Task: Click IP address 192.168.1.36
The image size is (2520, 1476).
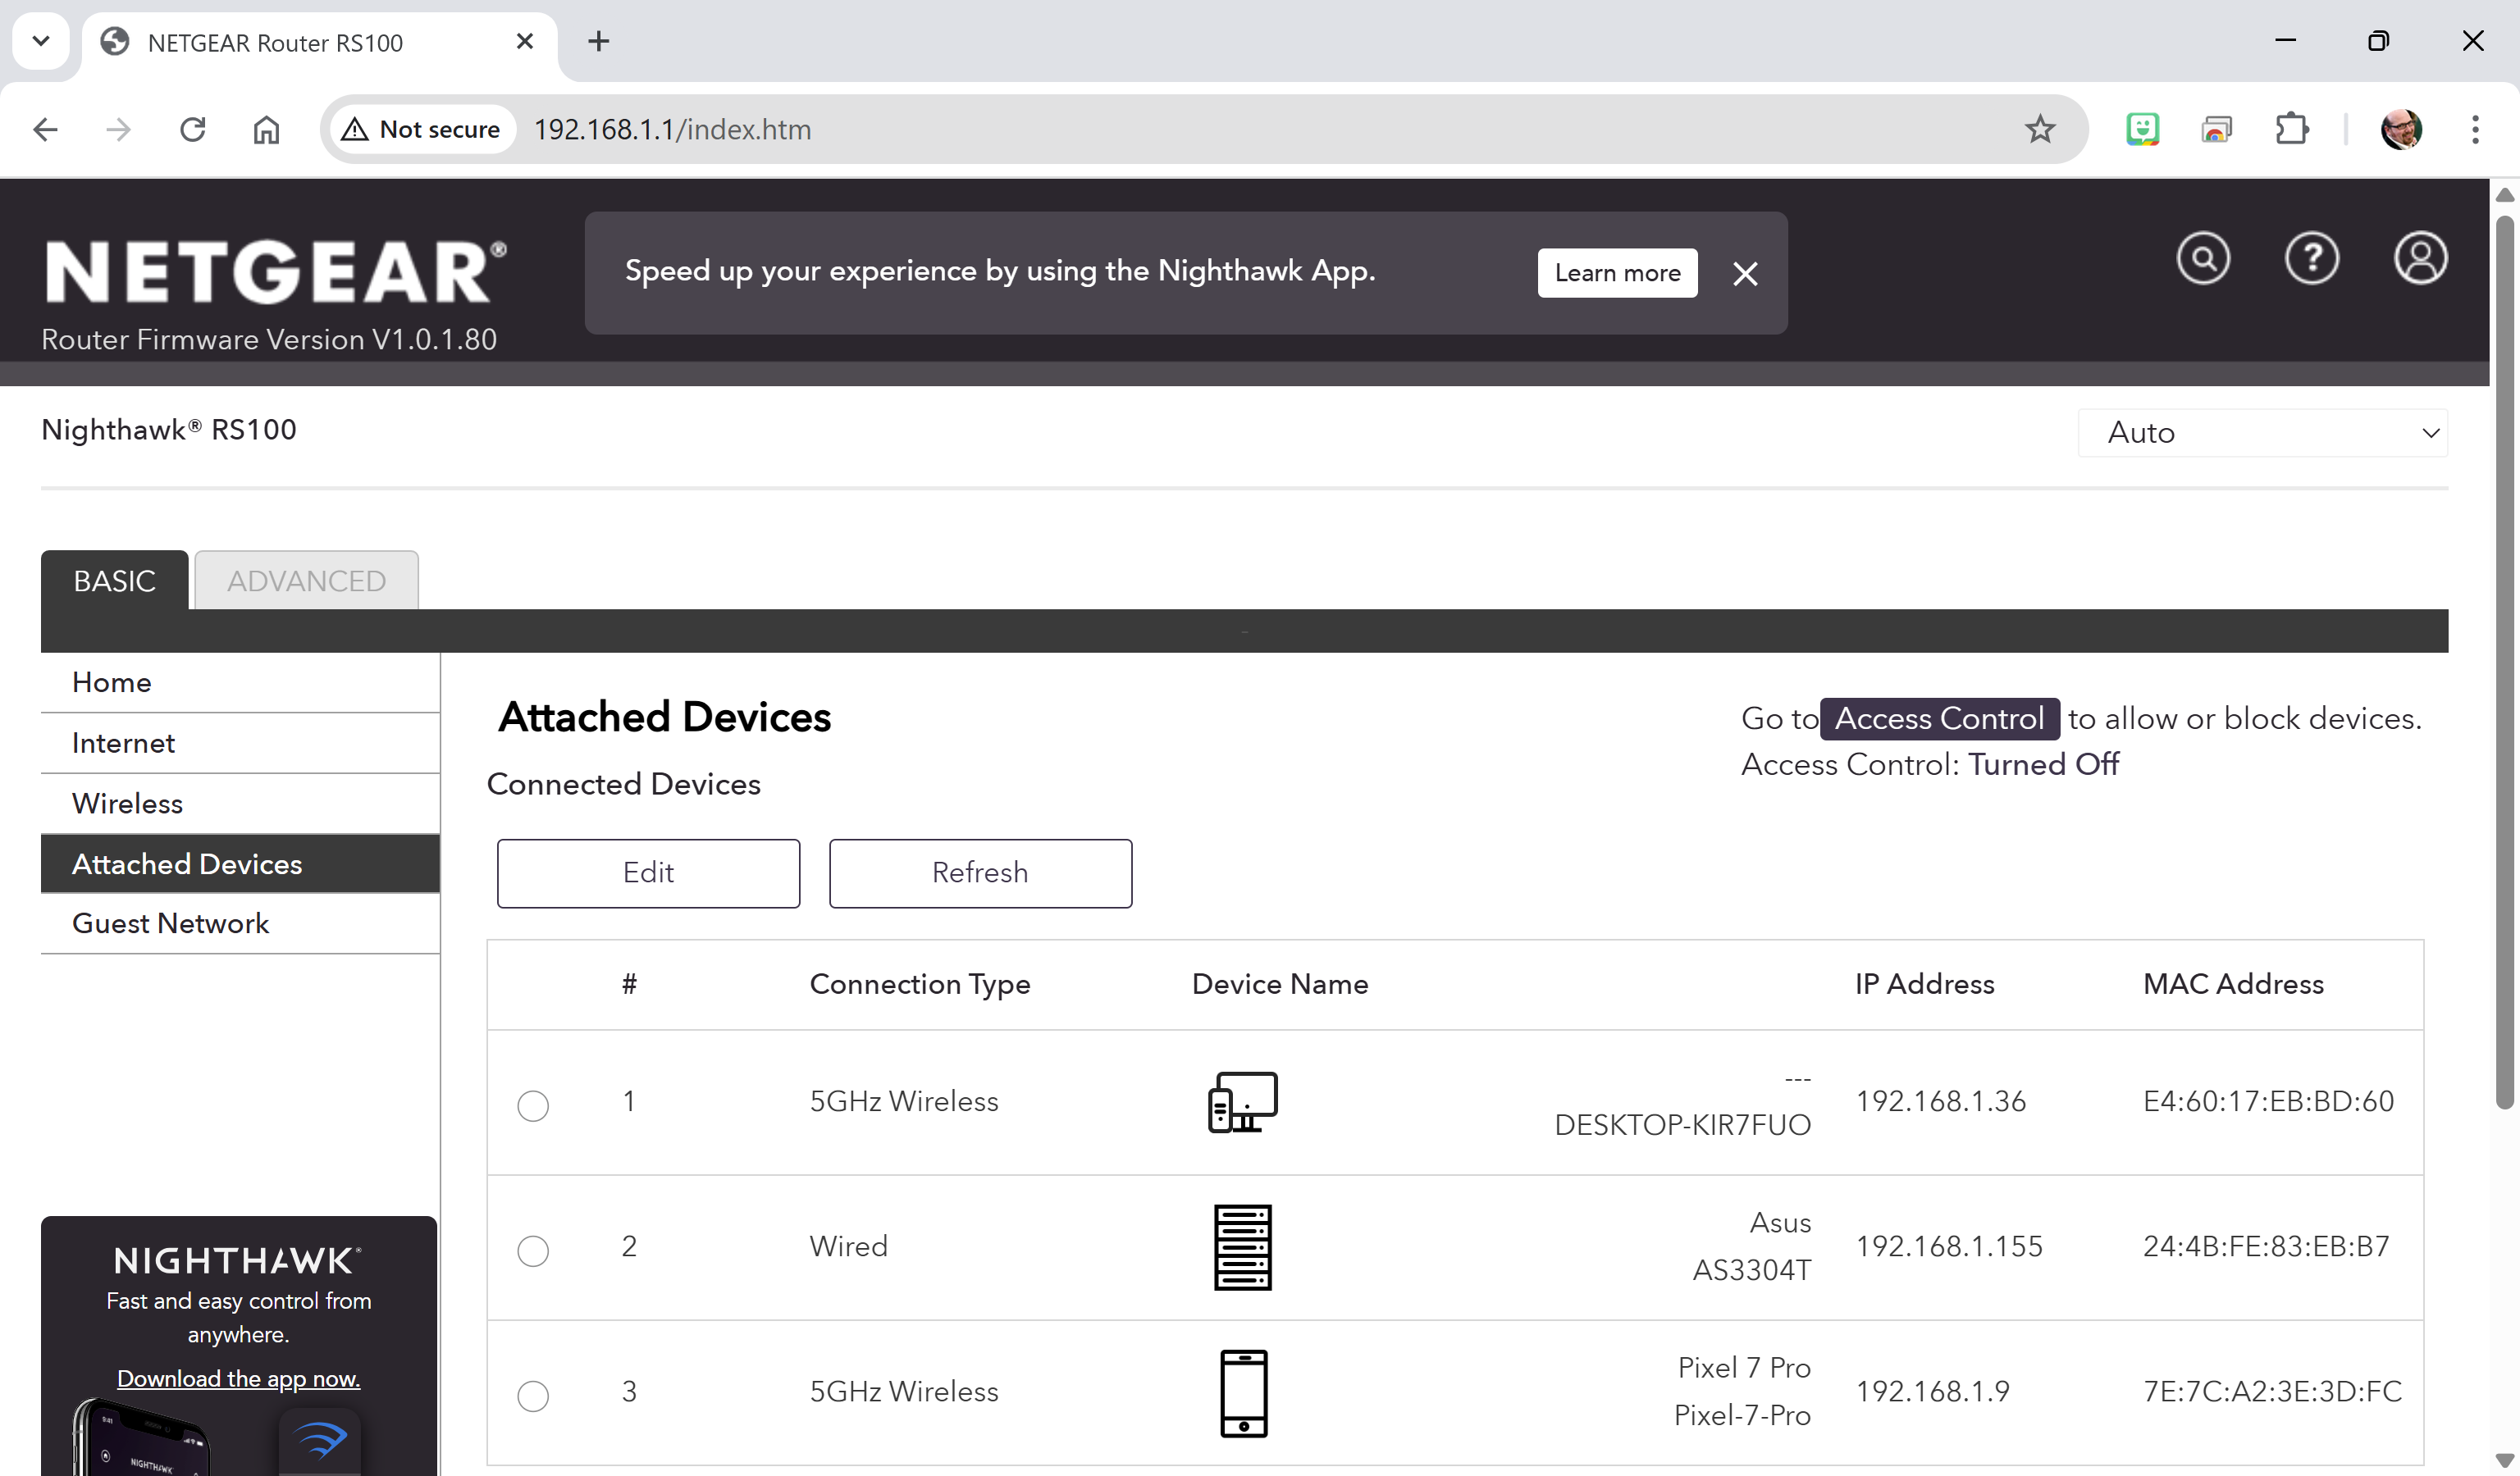Action: pos(1940,1101)
